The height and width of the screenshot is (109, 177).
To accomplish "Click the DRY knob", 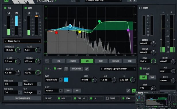I will tap(38, 73).
